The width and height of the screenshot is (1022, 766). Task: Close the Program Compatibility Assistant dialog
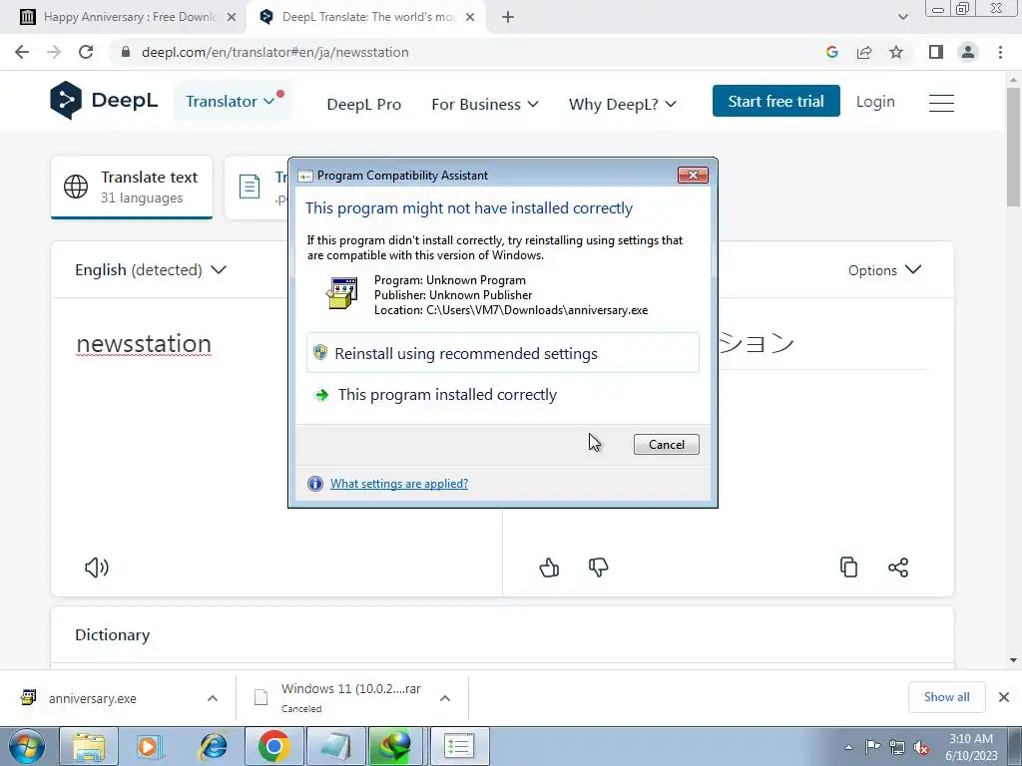point(693,175)
